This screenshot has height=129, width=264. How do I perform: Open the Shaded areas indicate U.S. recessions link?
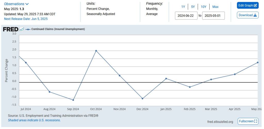34,120
